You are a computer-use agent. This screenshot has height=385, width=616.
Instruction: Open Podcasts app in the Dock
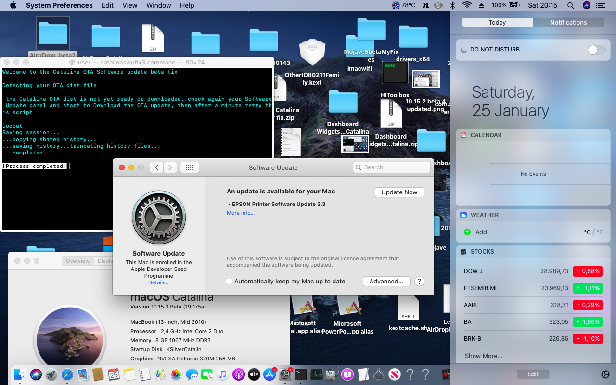point(238,374)
